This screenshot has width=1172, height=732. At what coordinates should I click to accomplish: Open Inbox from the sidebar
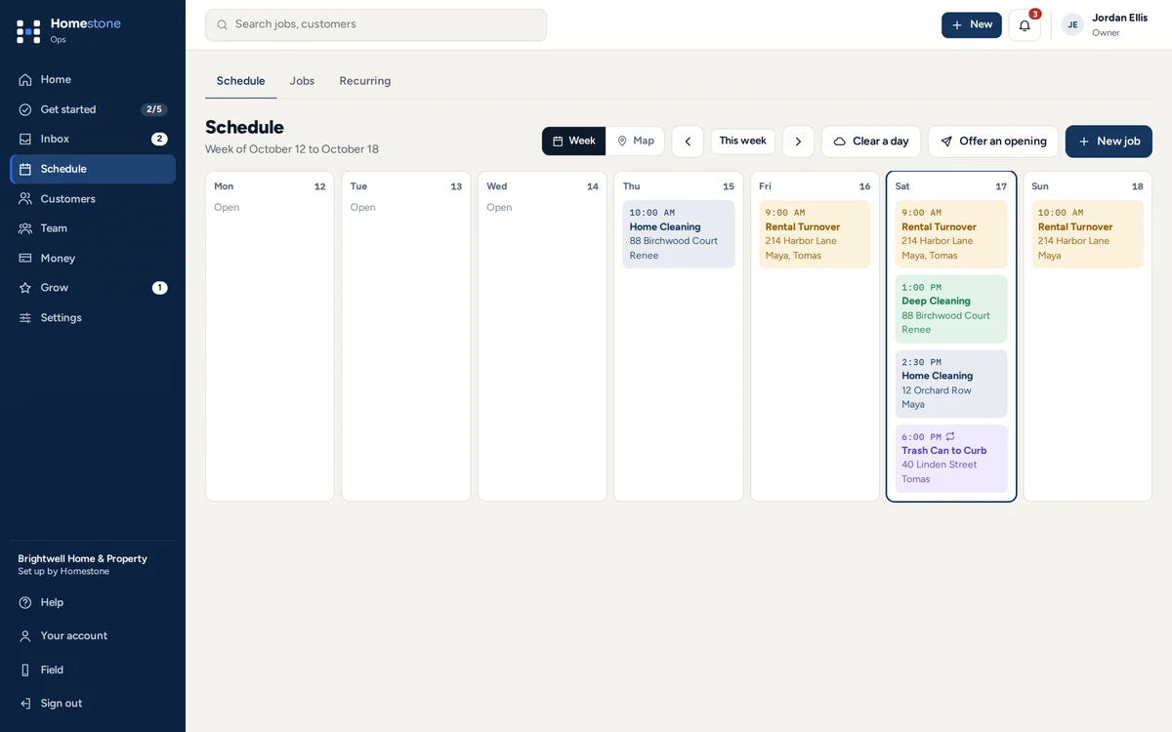pos(93,139)
